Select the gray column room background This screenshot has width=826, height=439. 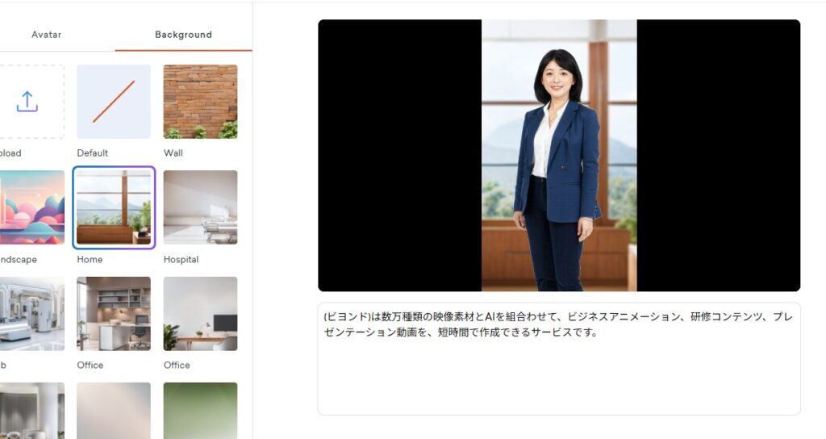pyautogui.click(x=31, y=411)
